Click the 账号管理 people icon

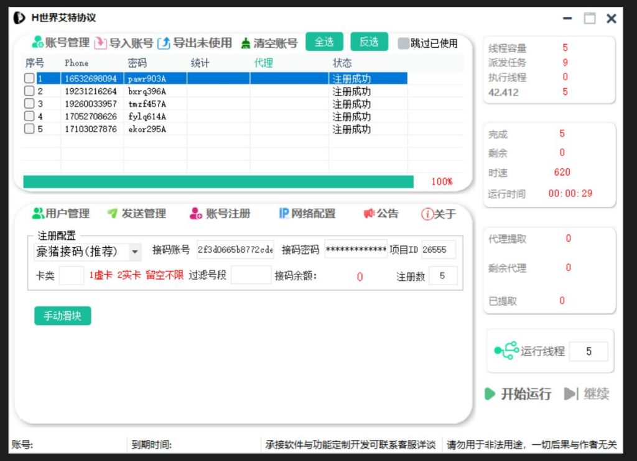coord(37,43)
